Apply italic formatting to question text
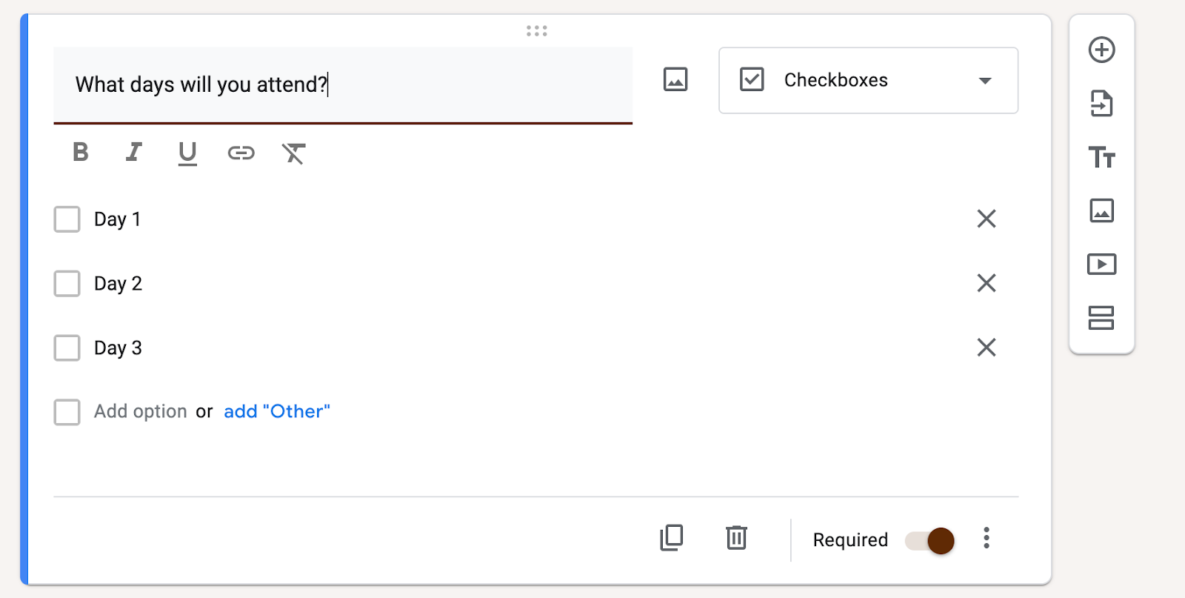The width and height of the screenshot is (1185, 598). pyautogui.click(x=134, y=153)
